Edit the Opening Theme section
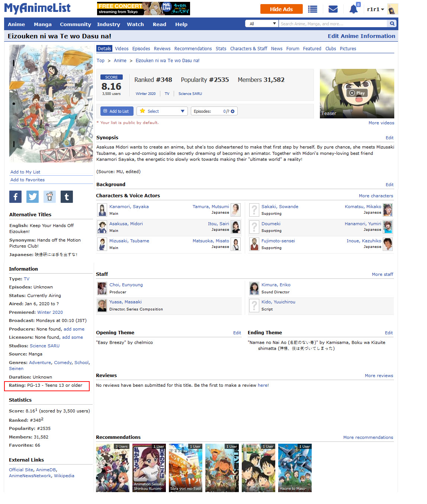Image resolution: width=427 pixels, height=504 pixels. click(x=237, y=333)
